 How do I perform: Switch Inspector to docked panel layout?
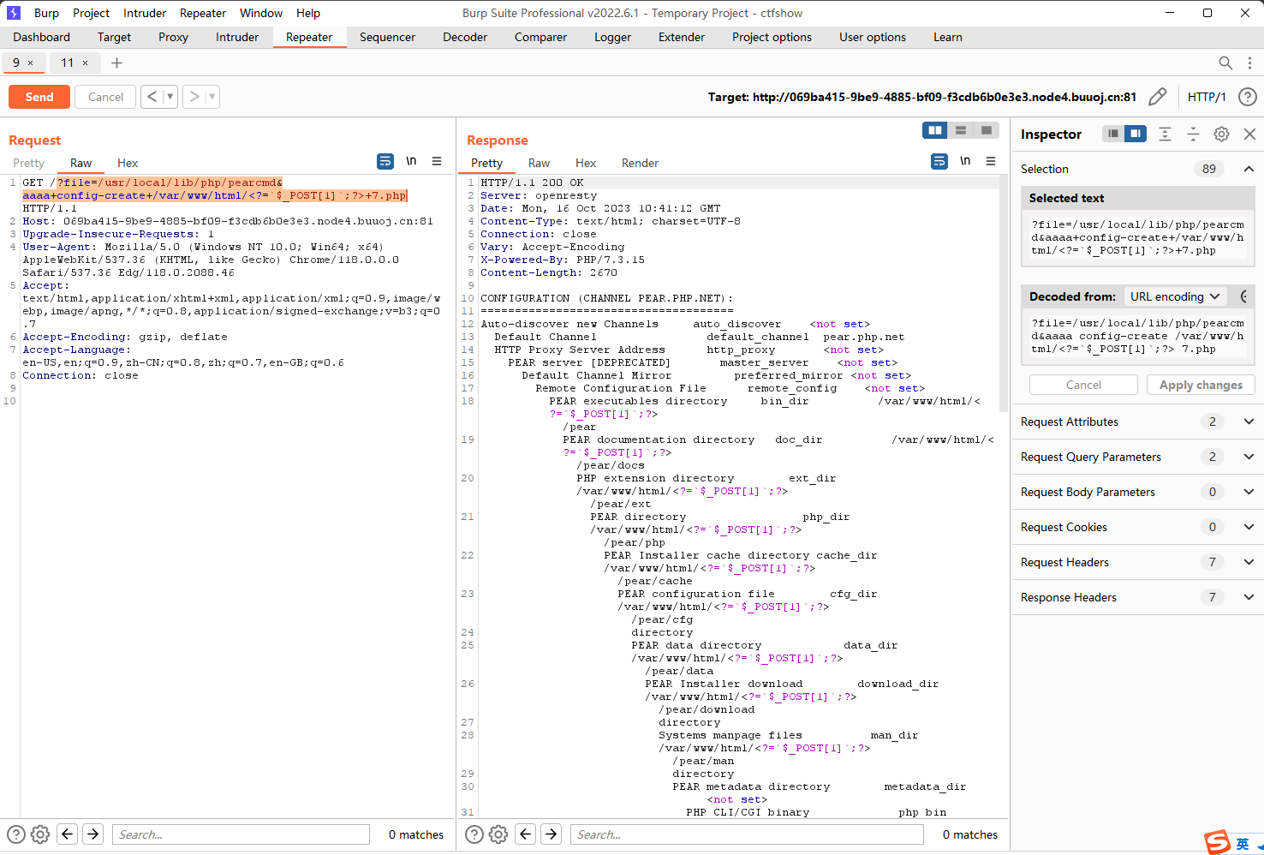(1135, 134)
